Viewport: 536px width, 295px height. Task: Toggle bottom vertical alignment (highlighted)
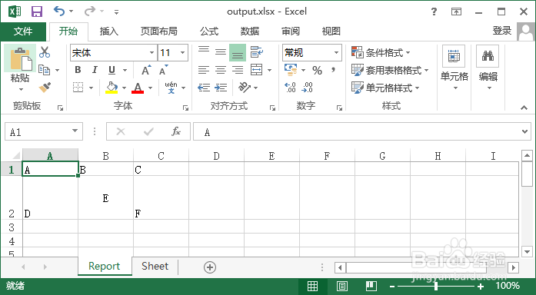238,52
